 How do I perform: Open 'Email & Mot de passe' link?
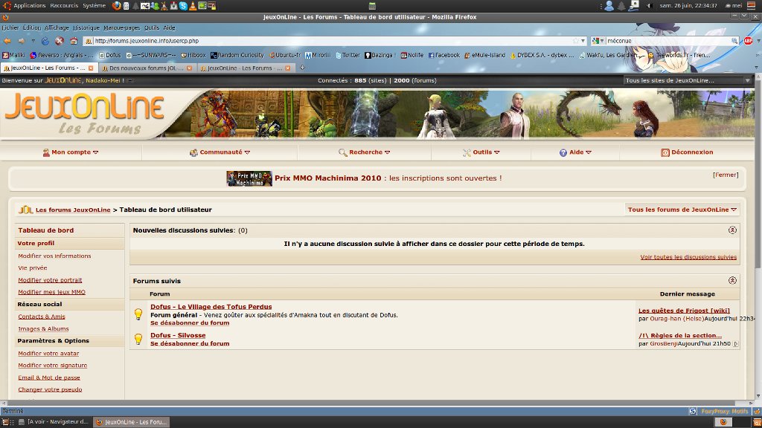(49, 377)
